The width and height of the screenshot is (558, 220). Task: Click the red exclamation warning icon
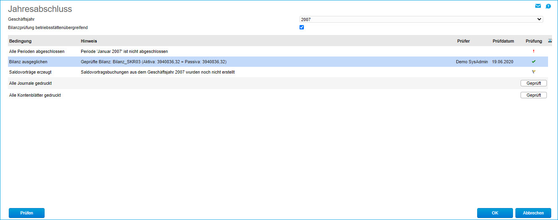click(533, 51)
